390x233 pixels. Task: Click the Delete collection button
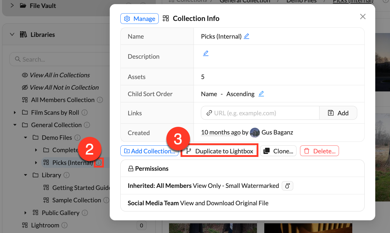click(319, 151)
